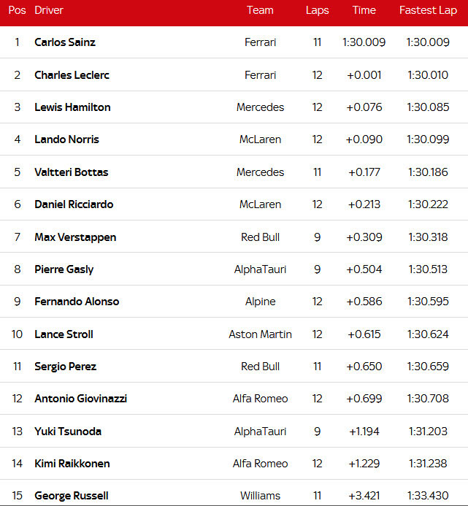This screenshot has height=506, width=468.
Task: Click the Team column header
Action: click(260, 10)
